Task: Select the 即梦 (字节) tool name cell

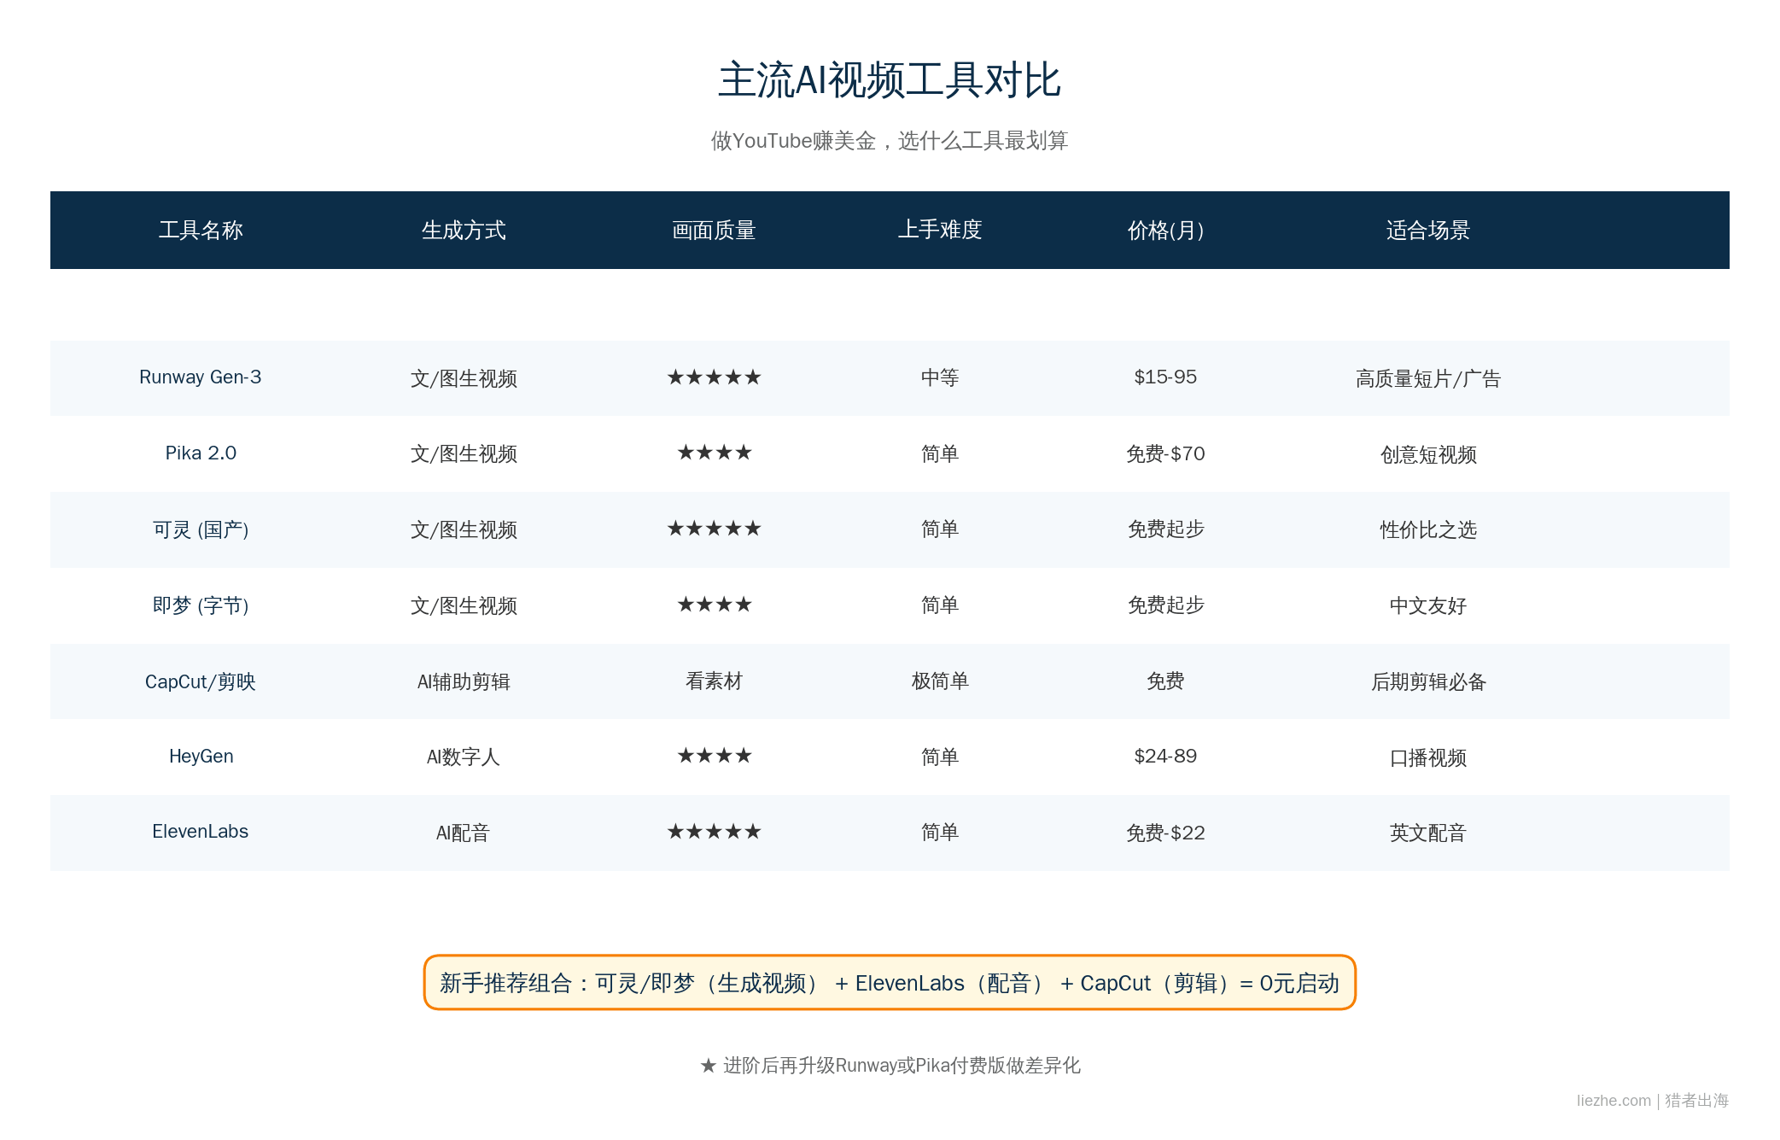Action: pyautogui.click(x=201, y=605)
